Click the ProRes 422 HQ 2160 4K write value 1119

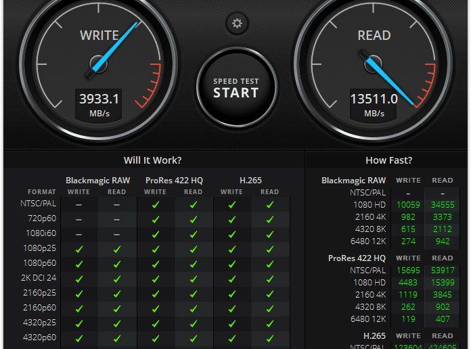(408, 295)
